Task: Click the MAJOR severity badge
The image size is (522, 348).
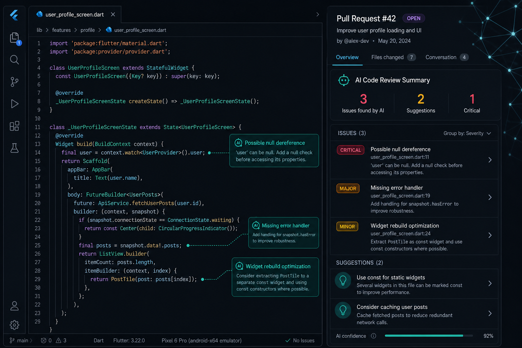Action: click(348, 188)
